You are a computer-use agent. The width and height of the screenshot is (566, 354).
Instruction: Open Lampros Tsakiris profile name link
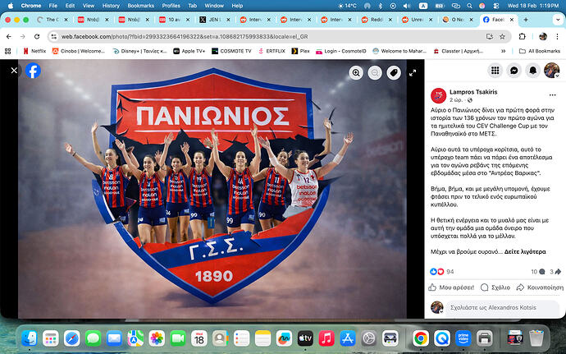[x=473, y=92]
